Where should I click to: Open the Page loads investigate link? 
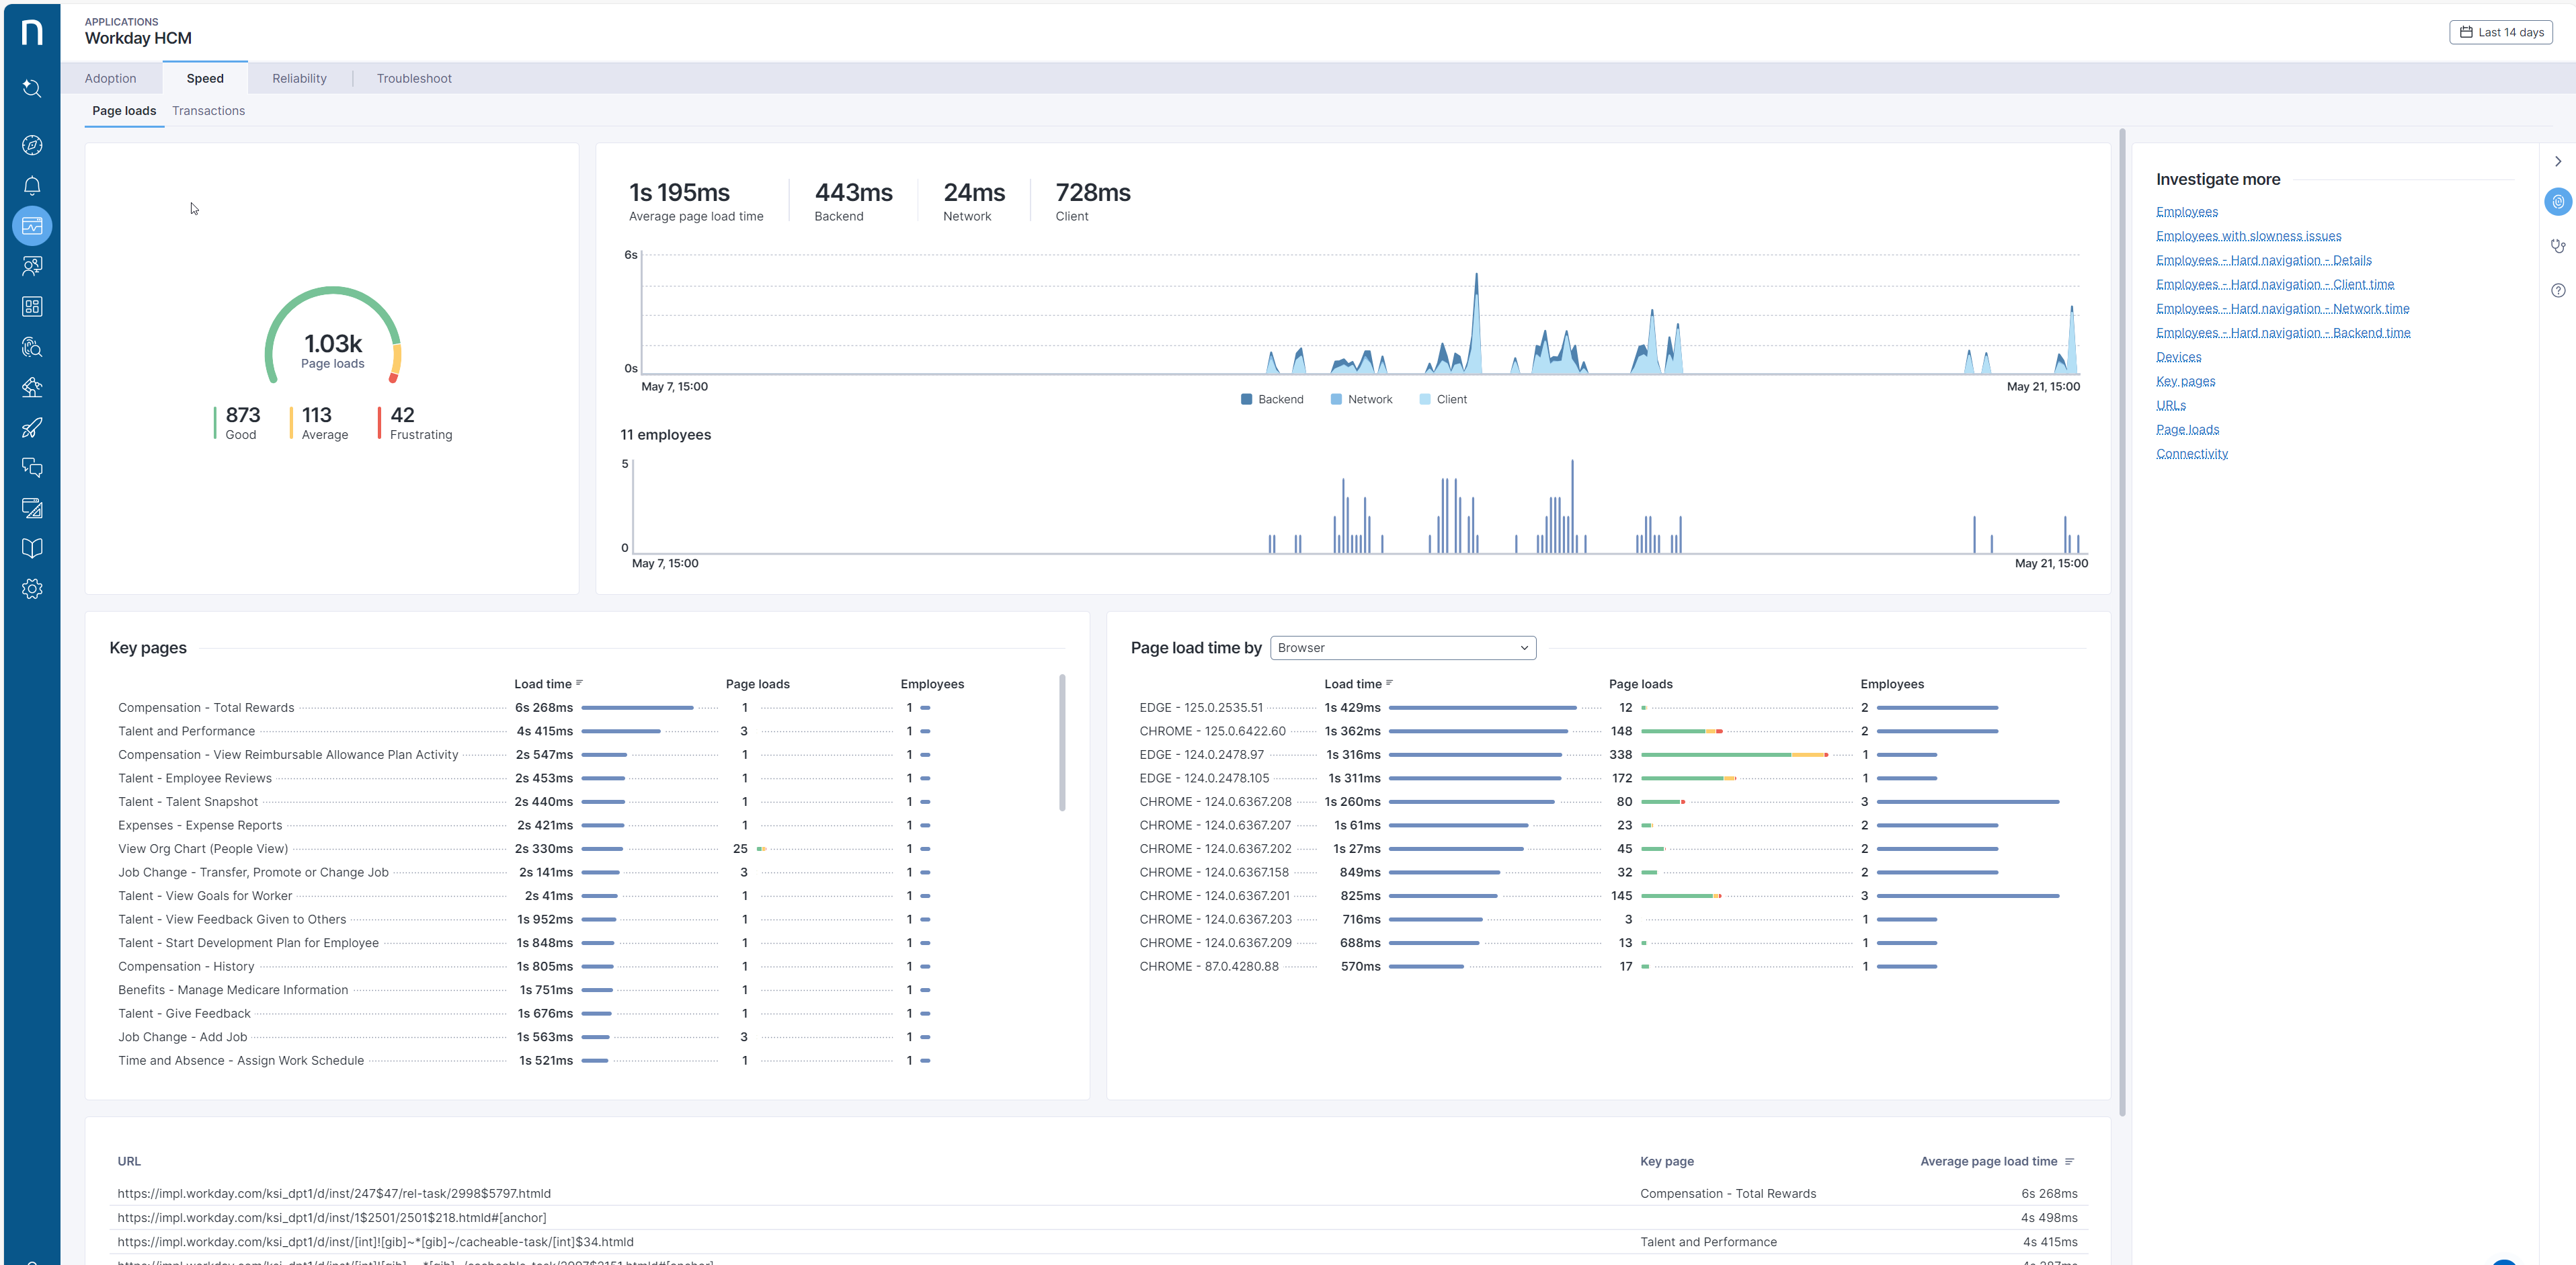pyautogui.click(x=2187, y=429)
